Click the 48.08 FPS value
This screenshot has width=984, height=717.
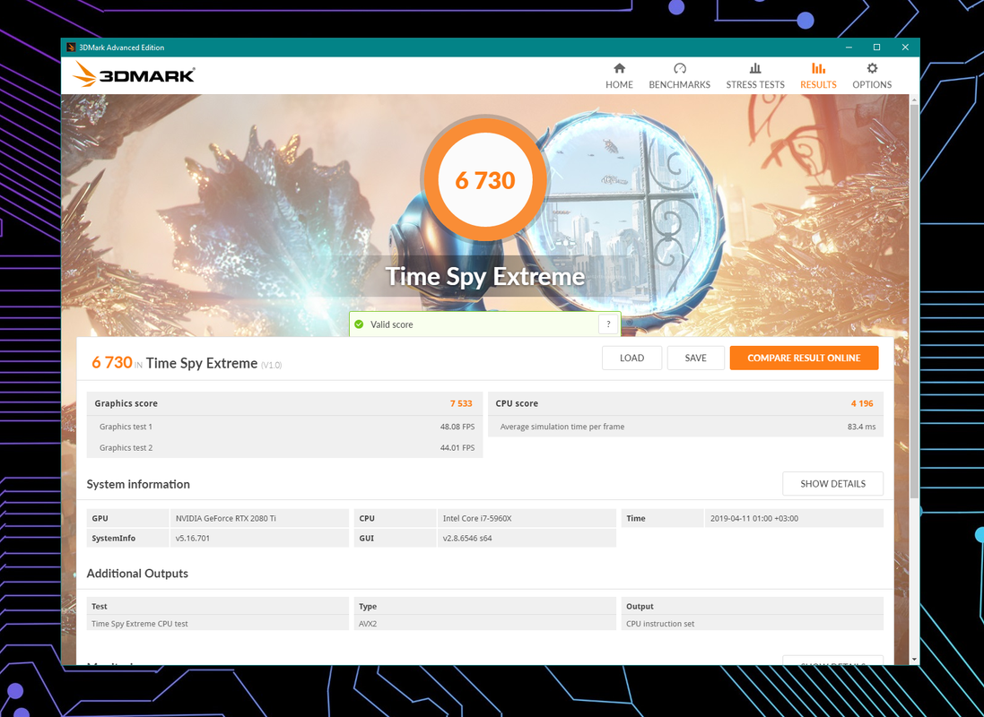(457, 427)
